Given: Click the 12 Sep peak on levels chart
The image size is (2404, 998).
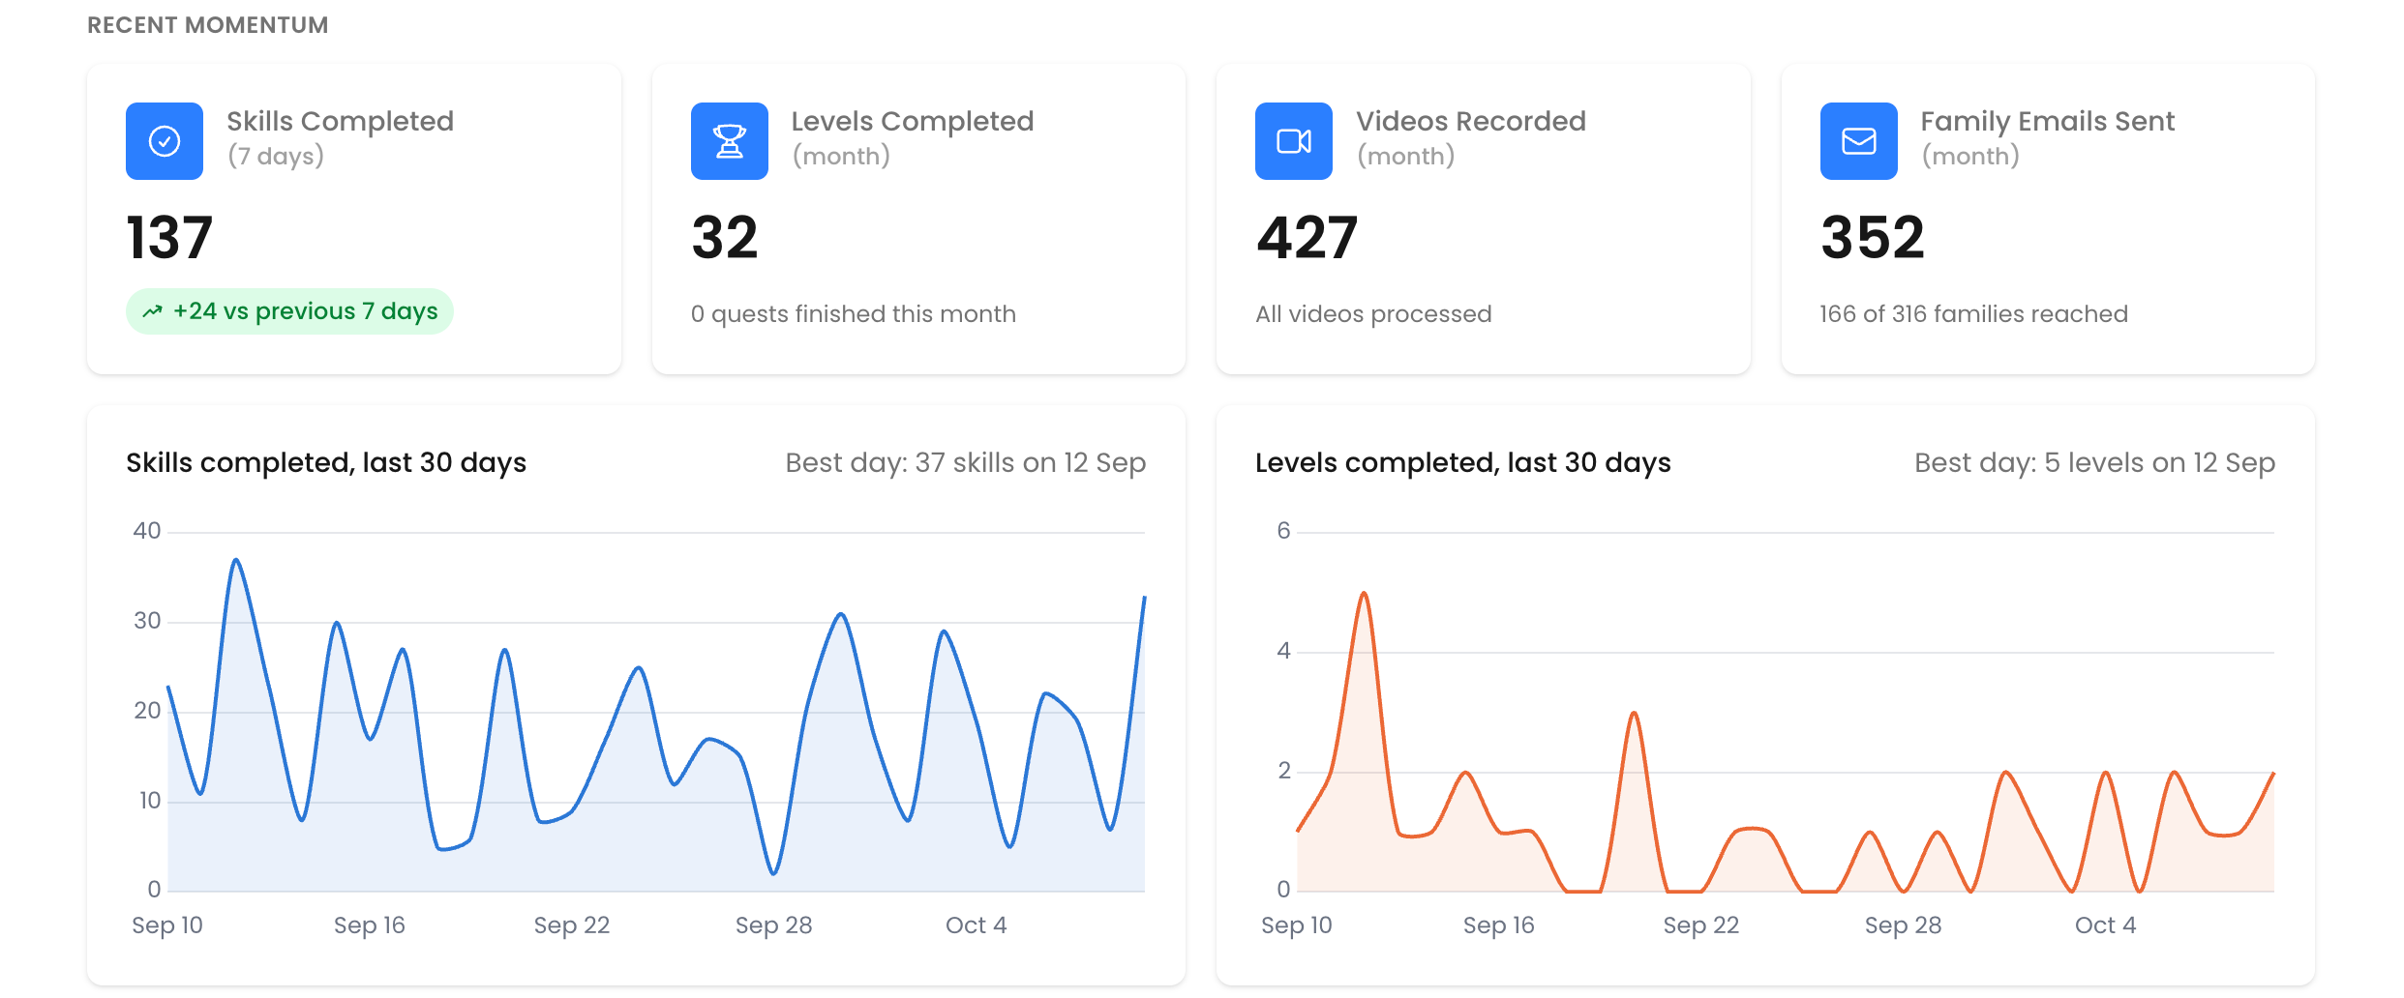Looking at the screenshot, I should pos(1364,593).
